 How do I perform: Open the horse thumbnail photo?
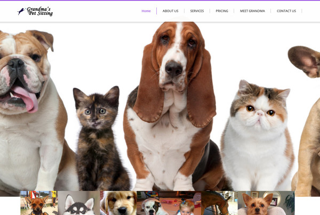tap(219, 203)
